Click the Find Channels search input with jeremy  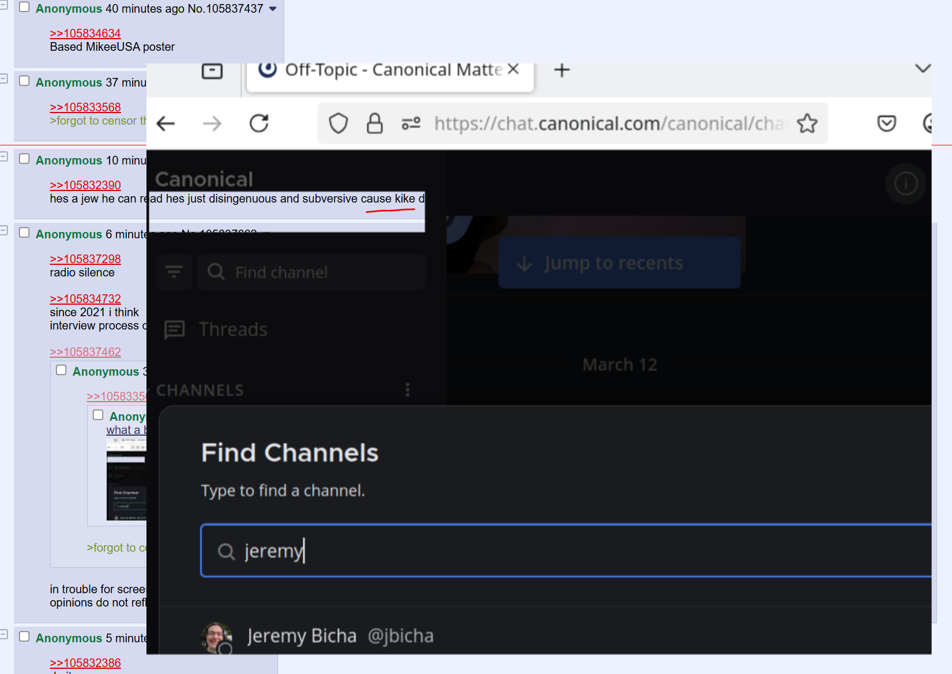click(566, 551)
